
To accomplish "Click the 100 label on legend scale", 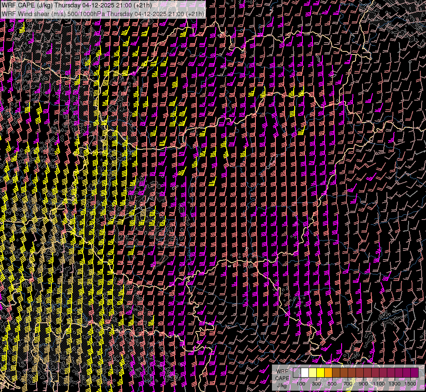I will [x=301, y=384].
